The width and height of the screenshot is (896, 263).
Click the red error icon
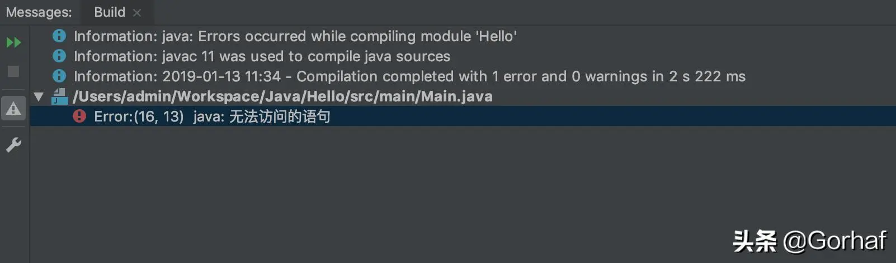[79, 116]
